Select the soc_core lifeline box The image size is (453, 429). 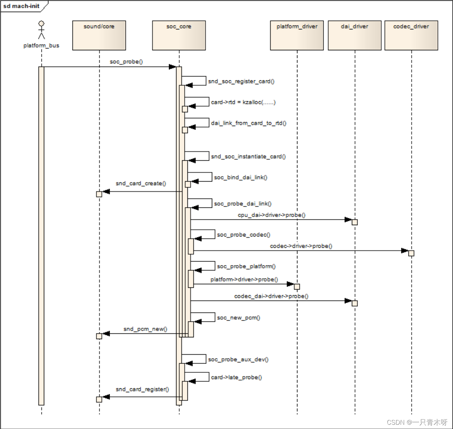click(179, 35)
